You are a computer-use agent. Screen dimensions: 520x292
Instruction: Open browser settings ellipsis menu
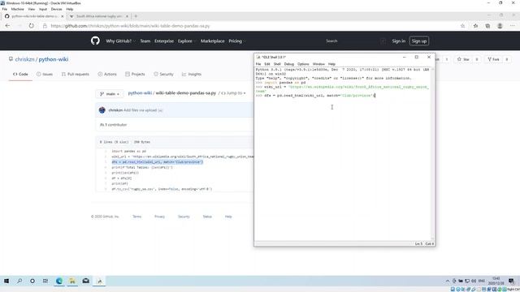(513, 26)
